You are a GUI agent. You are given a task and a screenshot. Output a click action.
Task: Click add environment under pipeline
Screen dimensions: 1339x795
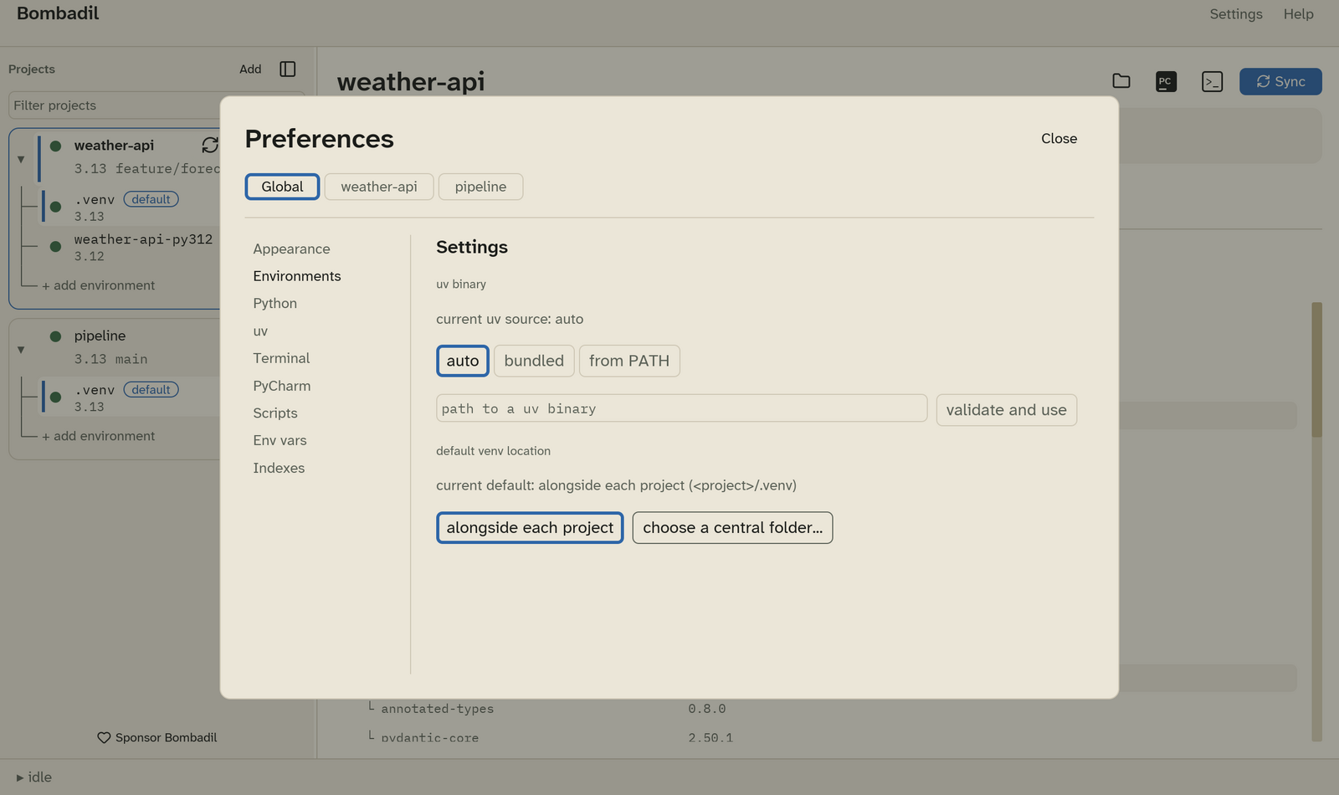click(x=99, y=436)
